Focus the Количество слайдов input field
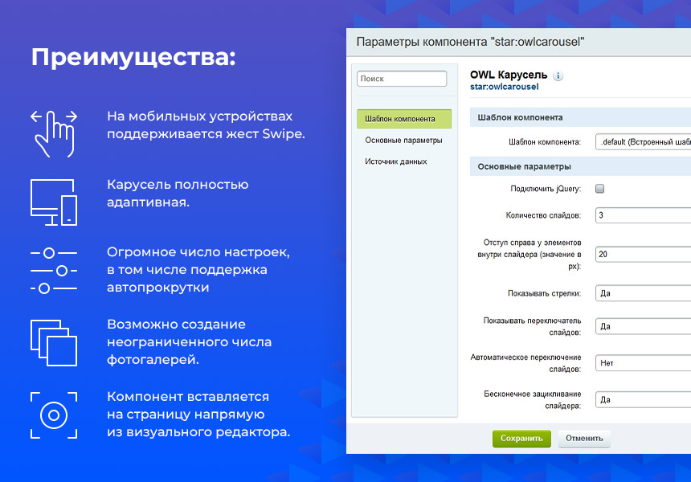 [x=643, y=215]
